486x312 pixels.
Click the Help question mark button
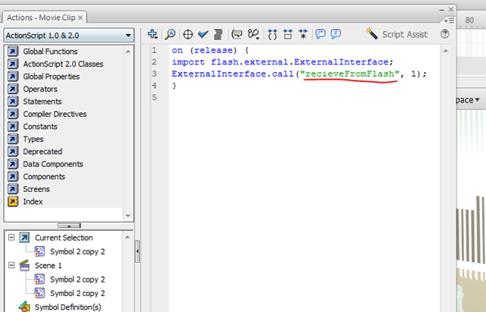point(445,33)
